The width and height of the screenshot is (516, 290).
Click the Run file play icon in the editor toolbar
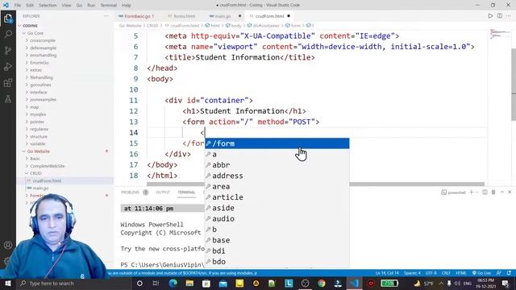490,16
